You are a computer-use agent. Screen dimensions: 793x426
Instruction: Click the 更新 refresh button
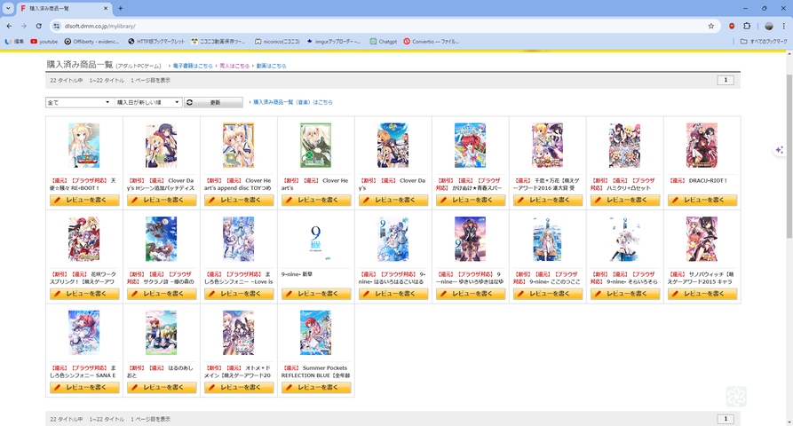coord(213,102)
